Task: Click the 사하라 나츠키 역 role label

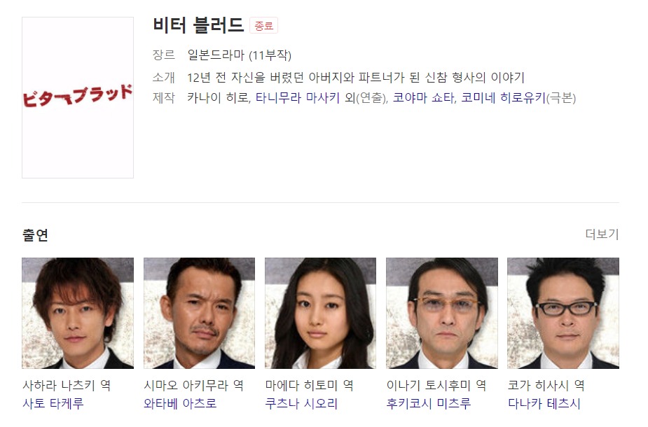Action: point(67,385)
